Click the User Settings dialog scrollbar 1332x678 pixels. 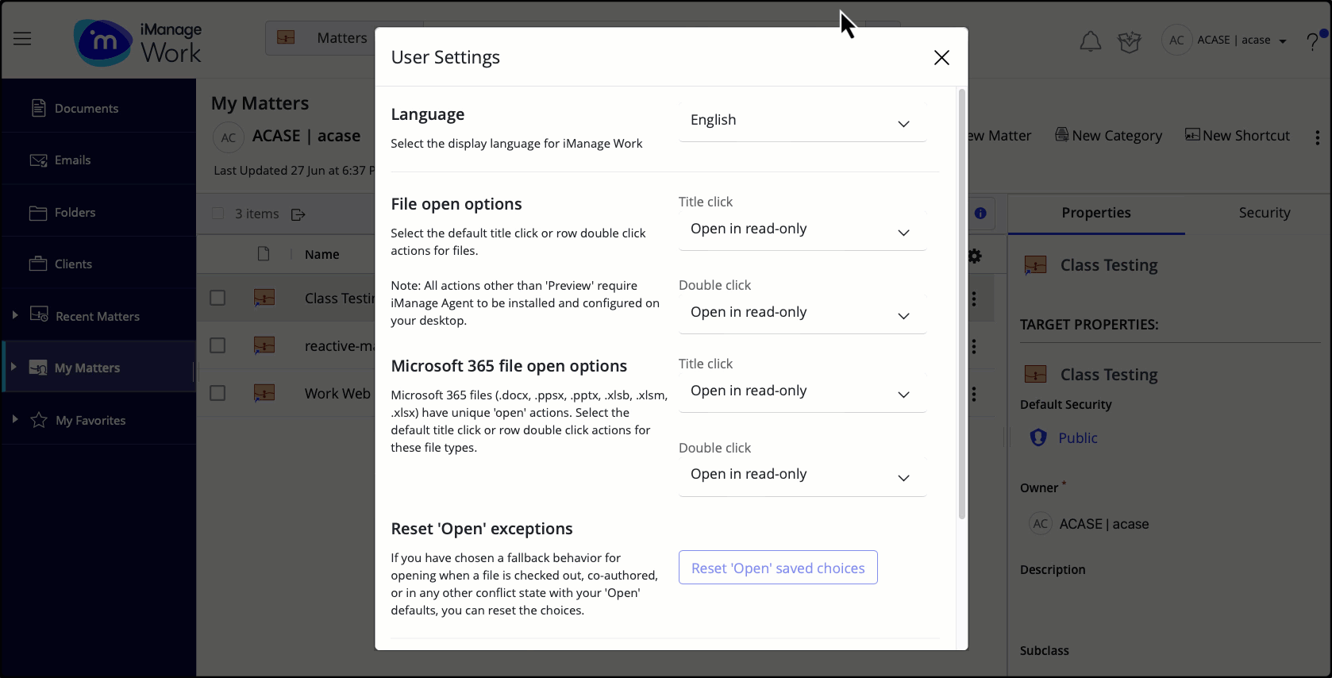coord(962,304)
